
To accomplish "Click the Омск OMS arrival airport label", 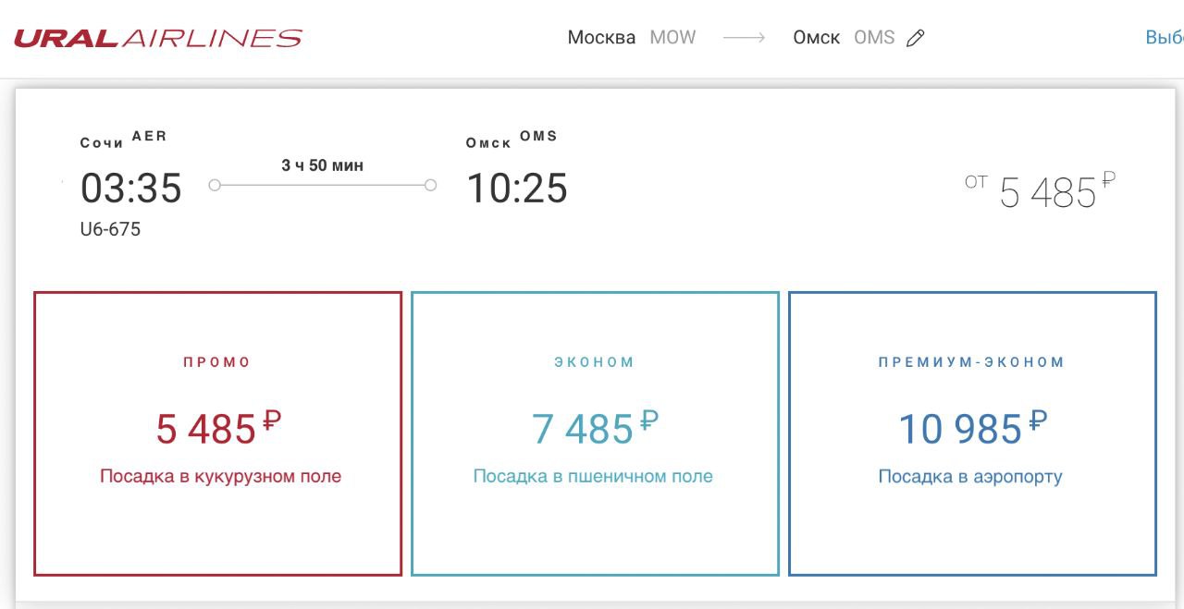I will coord(512,140).
